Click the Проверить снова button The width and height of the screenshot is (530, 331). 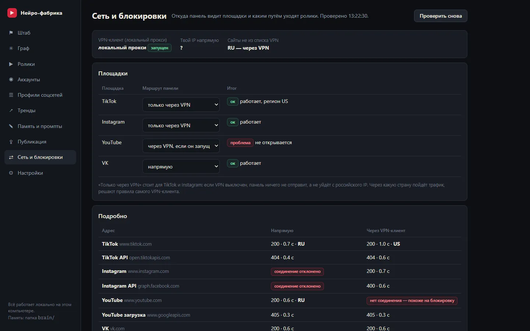click(x=441, y=16)
